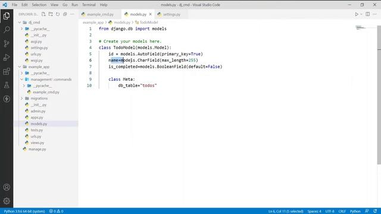
Task: Open the Edit menu
Action: click(24, 5)
